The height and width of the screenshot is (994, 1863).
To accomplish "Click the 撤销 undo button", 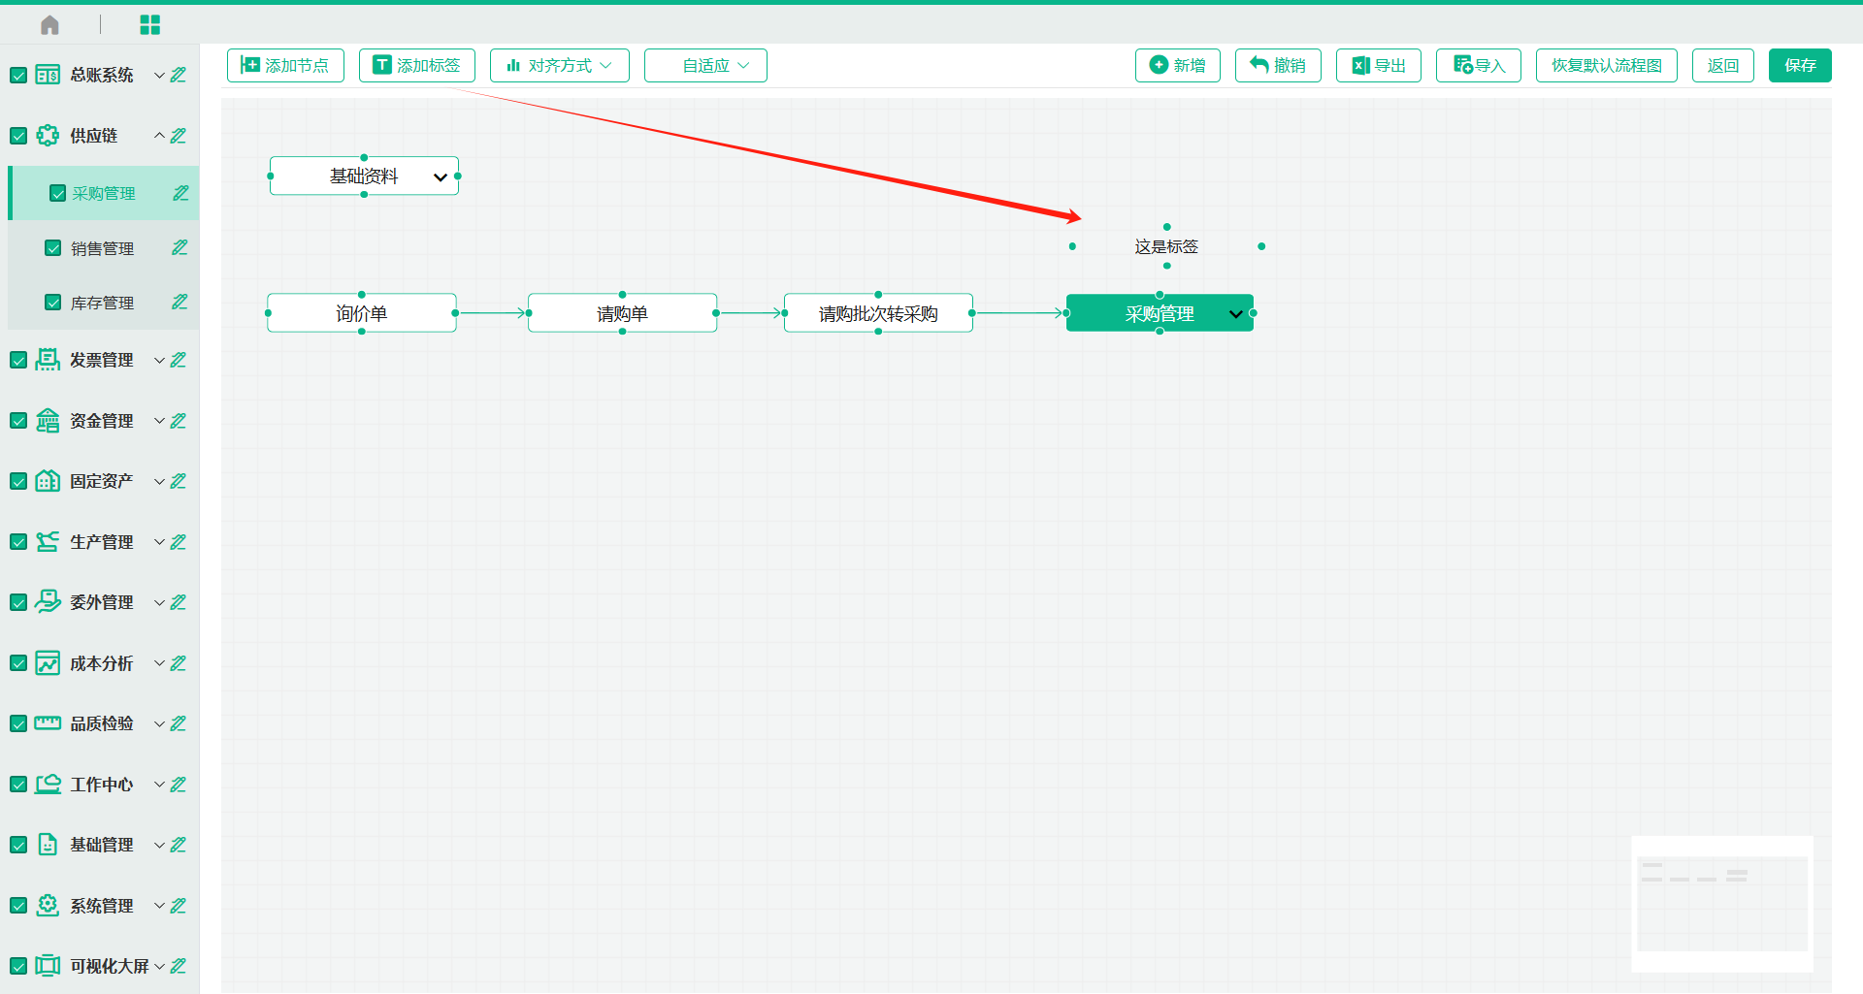I will pyautogui.click(x=1278, y=65).
